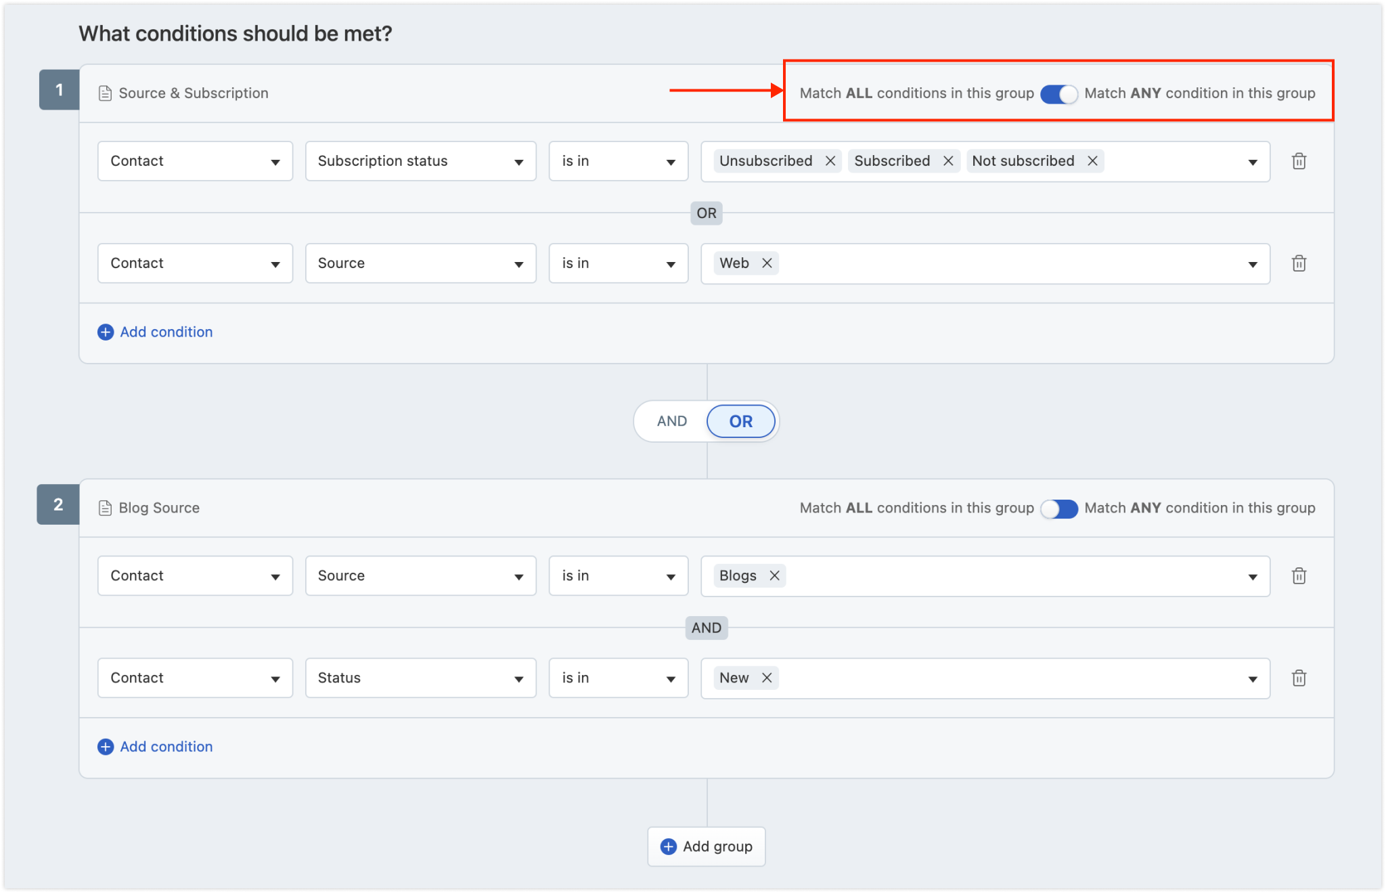1386x893 pixels.
Task: Open the Subscription status field dropdown
Action: coord(420,161)
